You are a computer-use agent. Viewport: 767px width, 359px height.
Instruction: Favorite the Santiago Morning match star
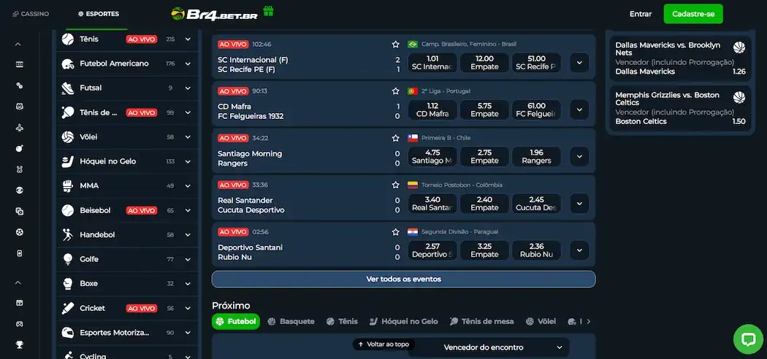click(x=396, y=138)
